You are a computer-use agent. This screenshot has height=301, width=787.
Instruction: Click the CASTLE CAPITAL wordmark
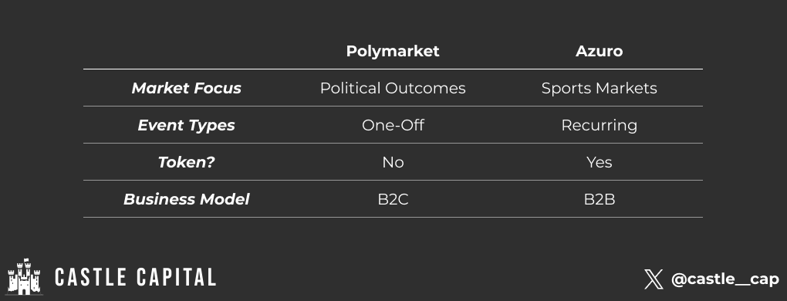[x=135, y=277]
